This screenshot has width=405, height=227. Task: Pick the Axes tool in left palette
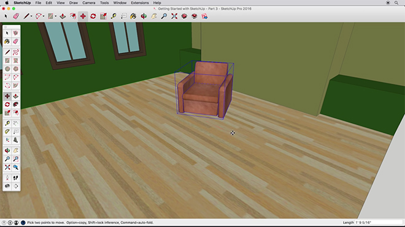click(x=7, y=140)
